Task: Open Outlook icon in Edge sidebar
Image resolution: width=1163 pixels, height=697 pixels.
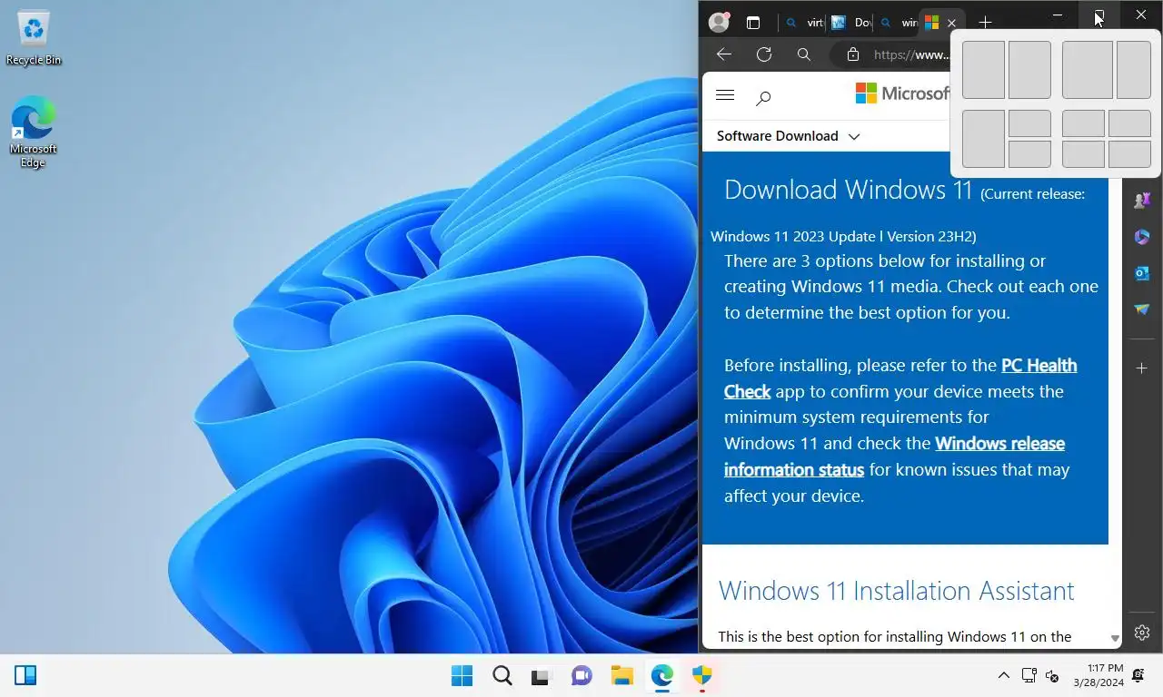Action: tap(1142, 273)
